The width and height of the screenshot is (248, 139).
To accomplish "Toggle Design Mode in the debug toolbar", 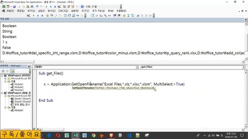I will 28,15.
